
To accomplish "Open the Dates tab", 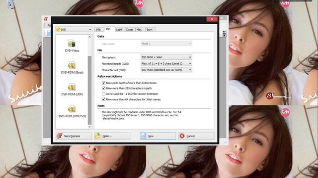I will 130,30.
